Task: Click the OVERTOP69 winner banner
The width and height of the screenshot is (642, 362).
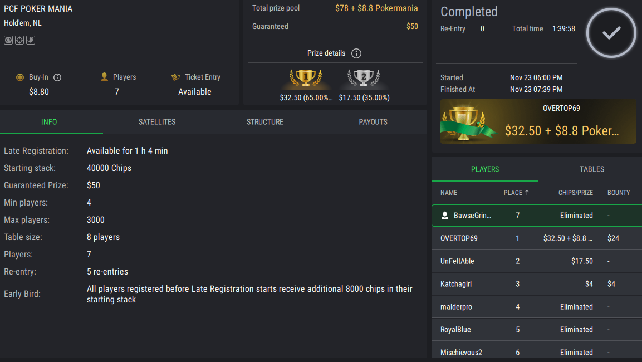Action: point(538,121)
